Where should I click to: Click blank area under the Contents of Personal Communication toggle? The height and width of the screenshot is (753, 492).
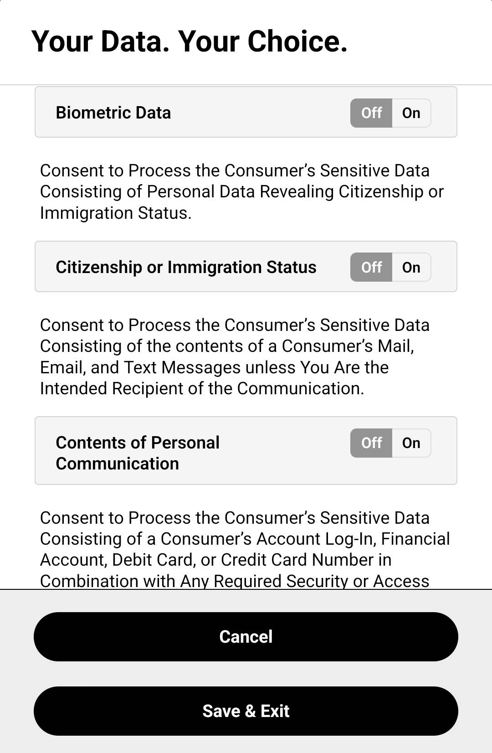[390, 471]
